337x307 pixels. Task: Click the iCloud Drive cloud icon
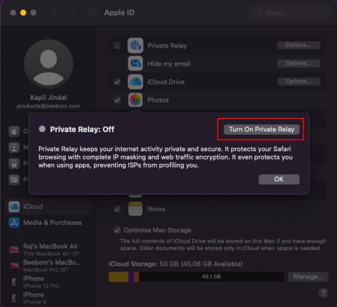pos(135,82)
